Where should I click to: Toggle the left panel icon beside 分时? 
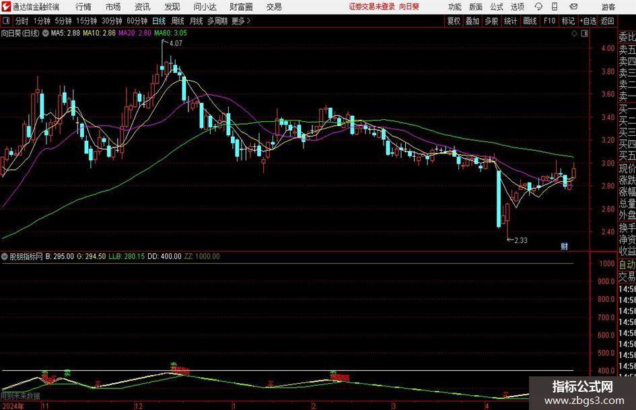(6, 21)
